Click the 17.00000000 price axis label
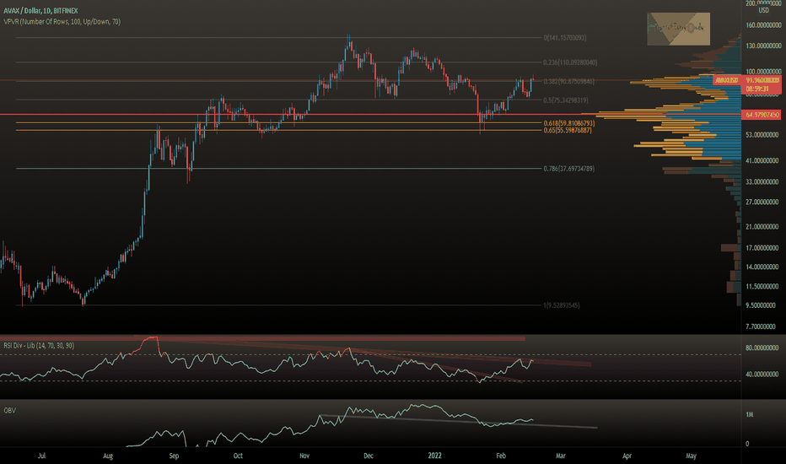 tap(763, 248)
